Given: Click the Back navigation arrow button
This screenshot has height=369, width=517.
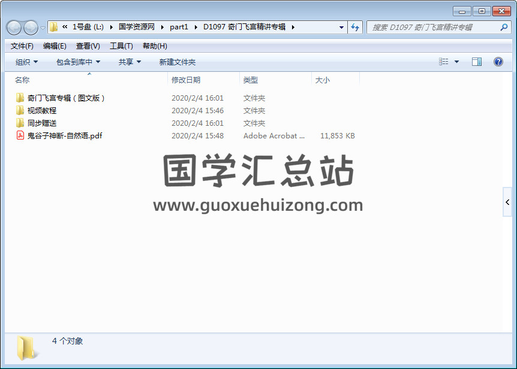Looking at the screenshot, I should point(14,28).
